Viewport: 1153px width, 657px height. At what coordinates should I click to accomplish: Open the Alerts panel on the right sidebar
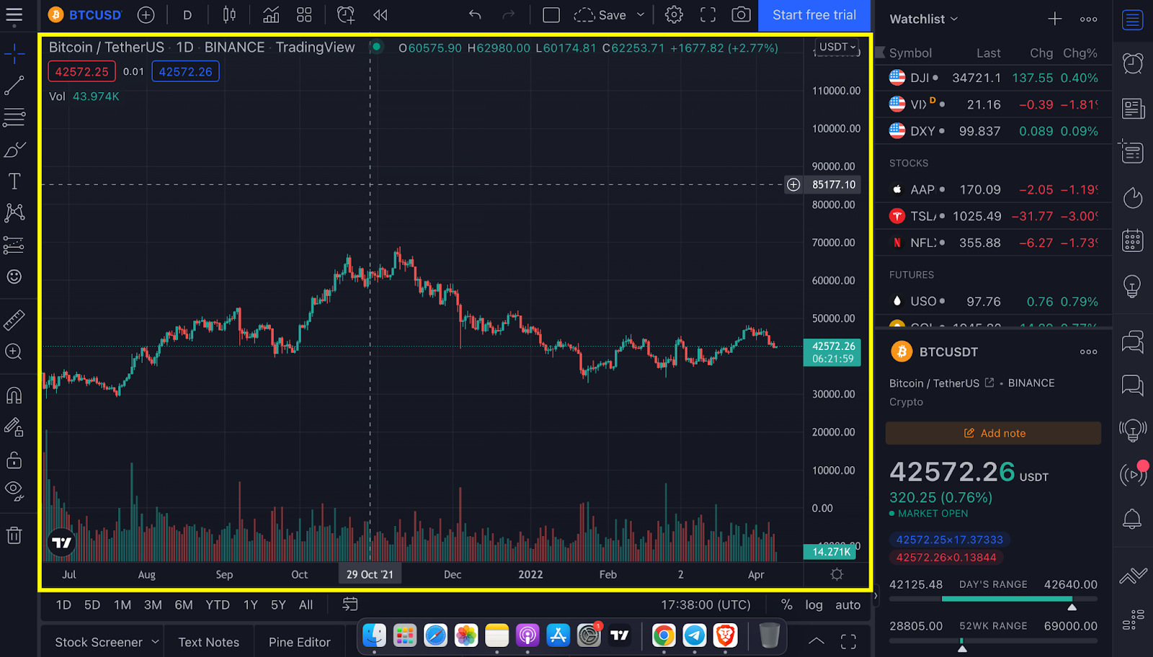point(1132,518)
